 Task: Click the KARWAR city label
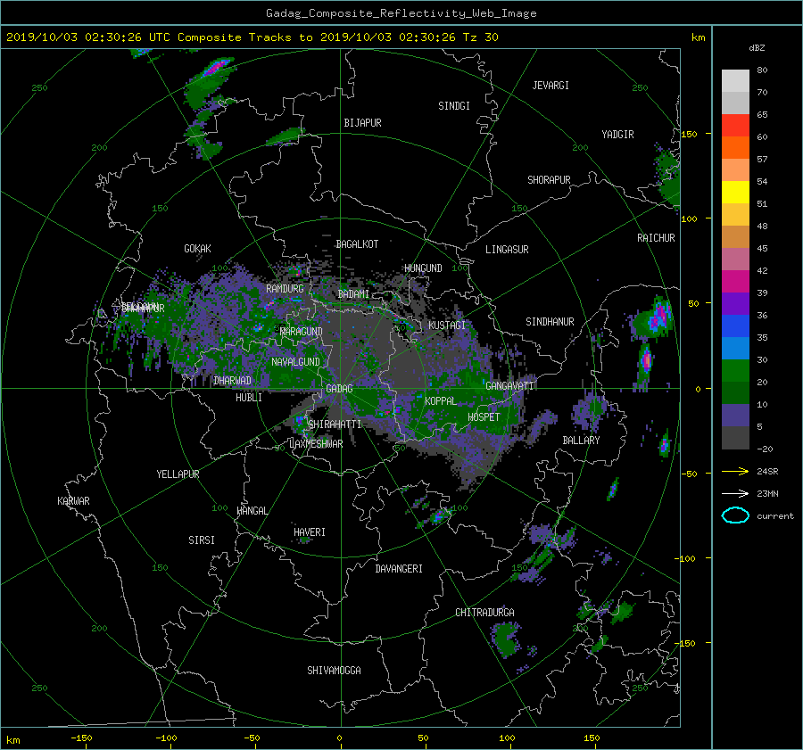pos(73,501)
